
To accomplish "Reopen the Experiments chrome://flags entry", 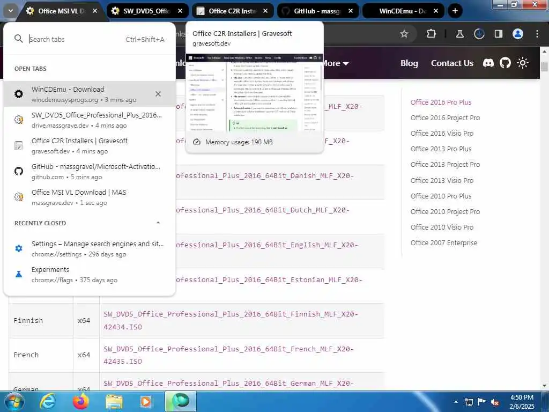I will [90, 274].
